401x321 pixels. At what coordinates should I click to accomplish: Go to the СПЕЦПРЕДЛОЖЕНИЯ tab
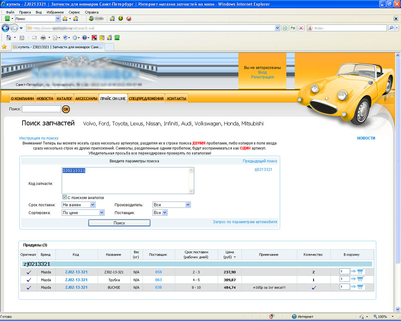(146, 99)
